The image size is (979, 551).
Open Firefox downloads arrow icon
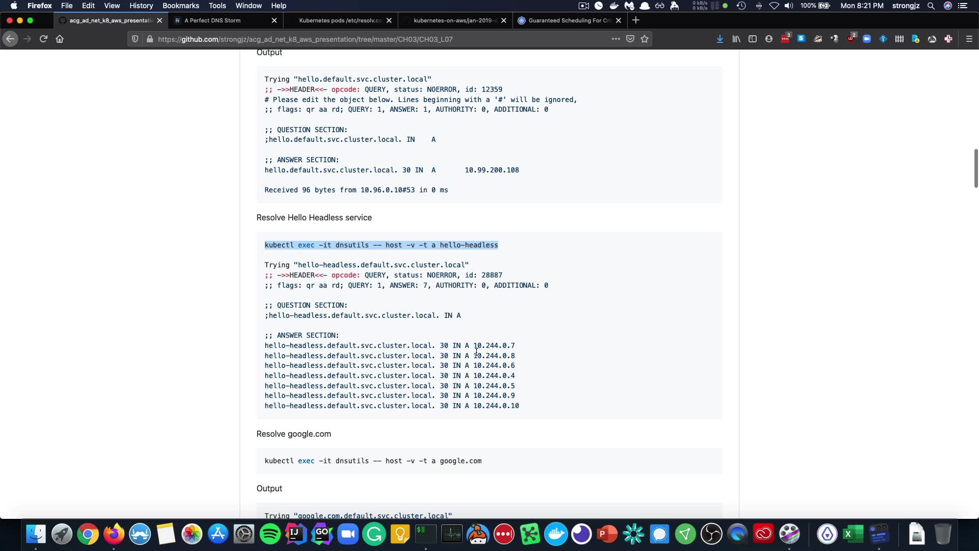[x=720, y=39]
